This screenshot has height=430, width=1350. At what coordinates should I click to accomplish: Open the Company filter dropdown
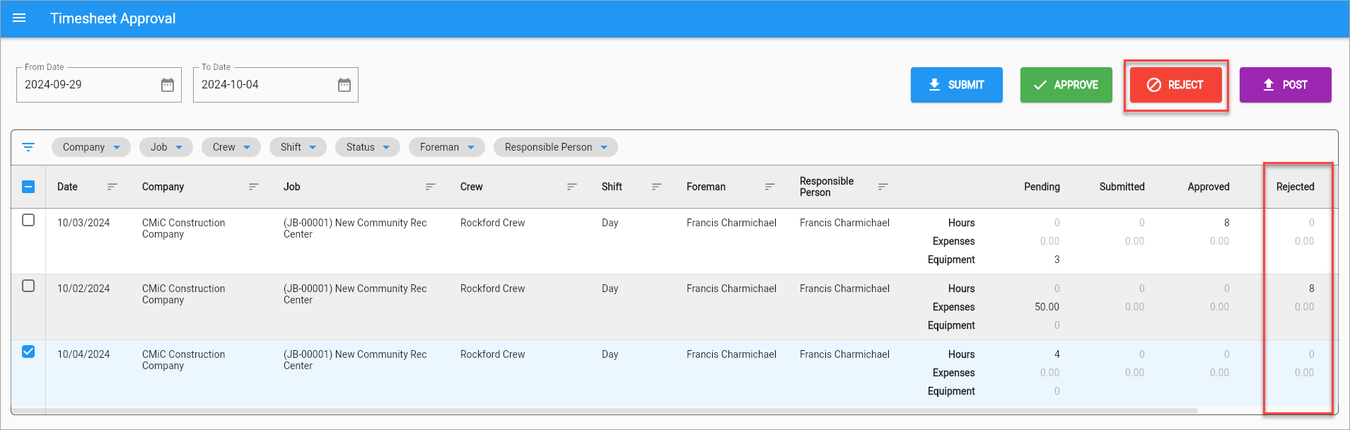[x=91, y=147]
